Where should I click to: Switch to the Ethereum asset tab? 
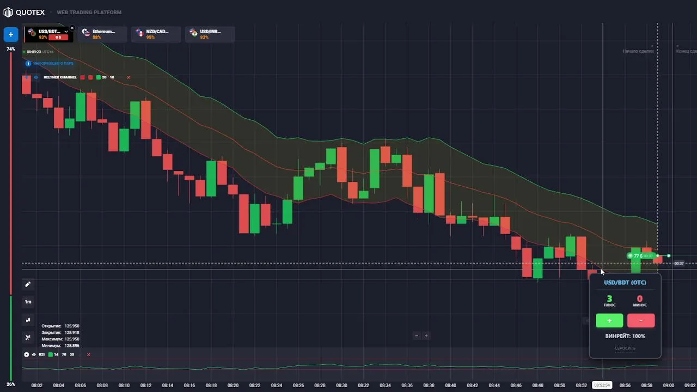point(103,34)
